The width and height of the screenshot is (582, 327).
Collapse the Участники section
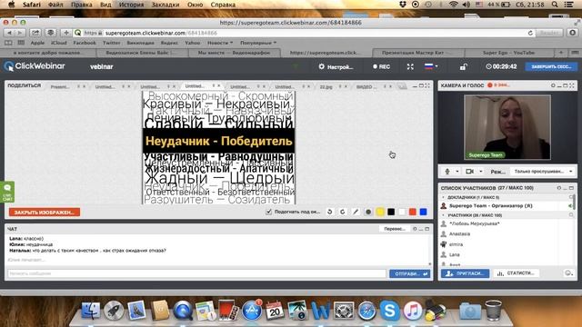[x=444, y=215]
